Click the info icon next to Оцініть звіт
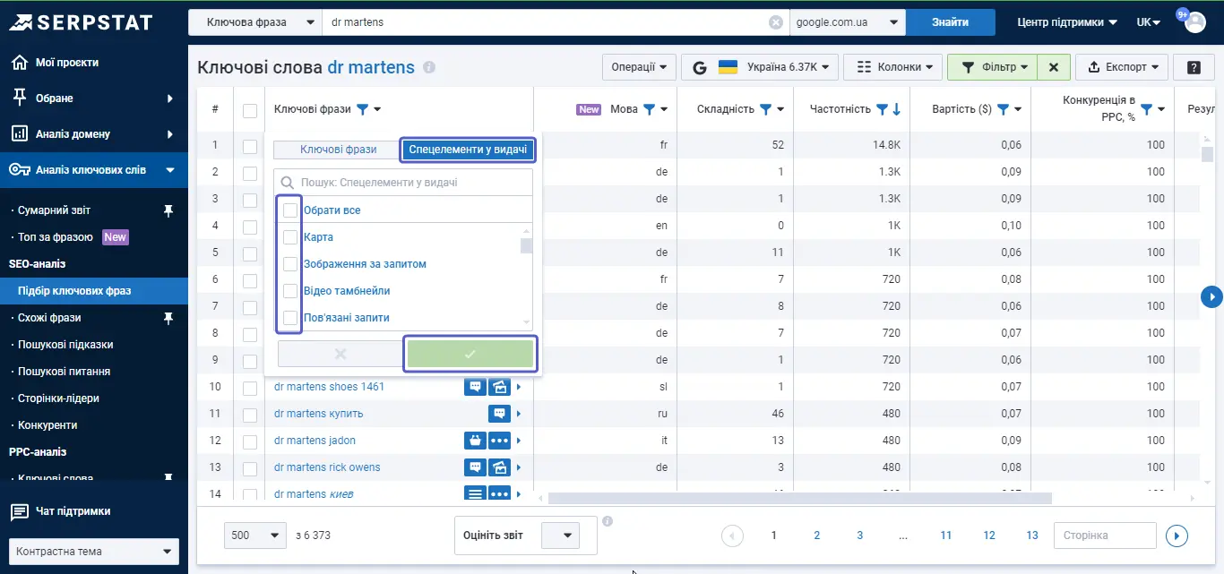 (x=608, y=521)
